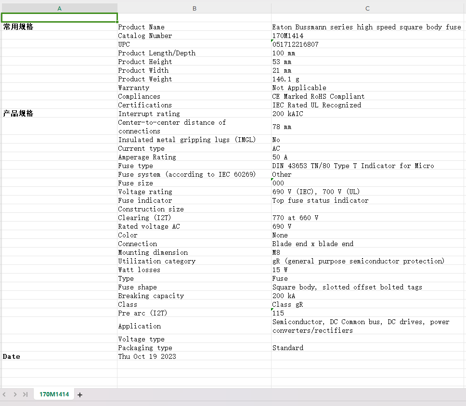The height and width of the screenshot is (406, 466).
Task: Click the DIN 43653 TN/80 fuse type value
Action: click(368, 166)
